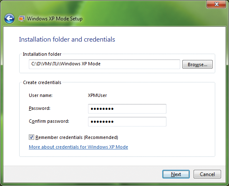Click the Installation folder group label

pyautogui.click(x=42, y=54)
